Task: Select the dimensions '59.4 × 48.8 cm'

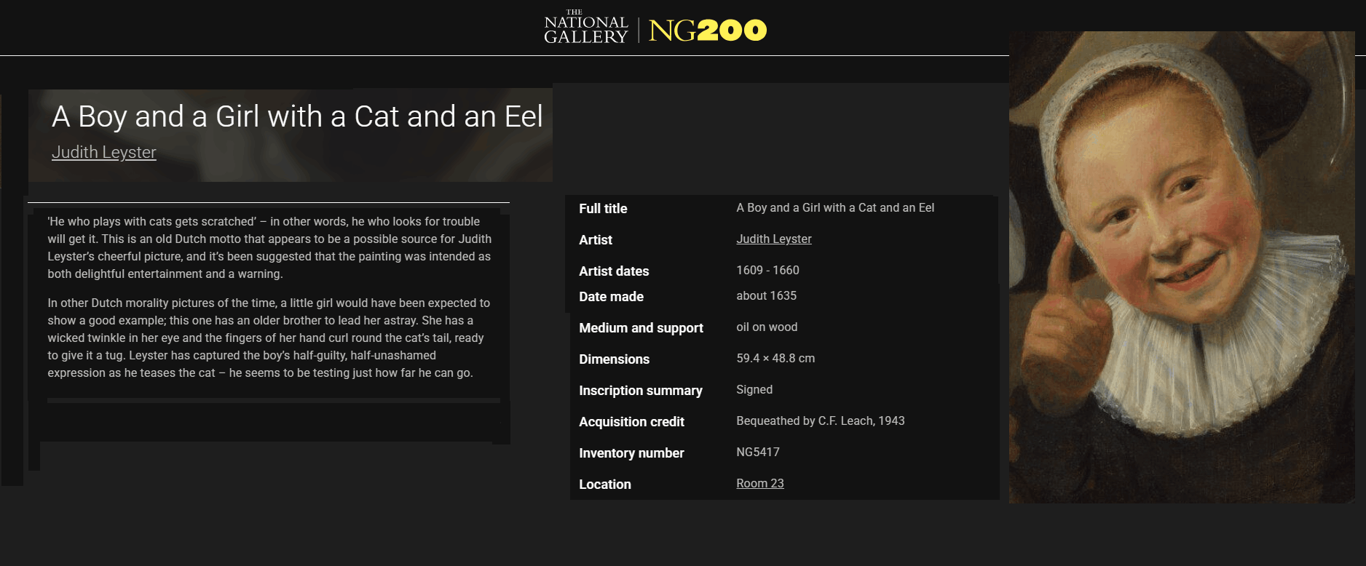Action: pyautogui.click(x=775, y=358)
